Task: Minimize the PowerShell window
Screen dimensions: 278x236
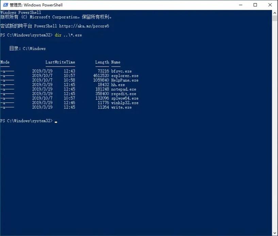Action: pos(241,5)
